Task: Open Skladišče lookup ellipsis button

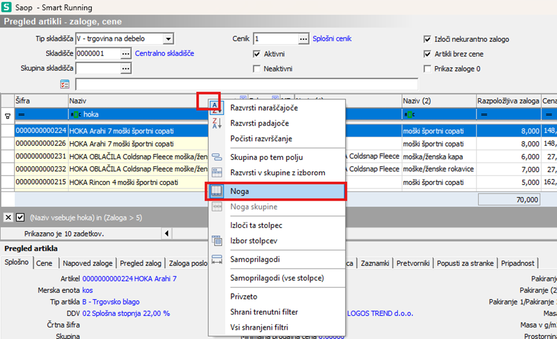Action: click(x=125, y=54)
